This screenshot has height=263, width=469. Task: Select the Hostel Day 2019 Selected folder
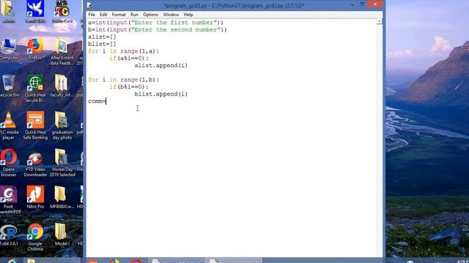tap(62, 163)
